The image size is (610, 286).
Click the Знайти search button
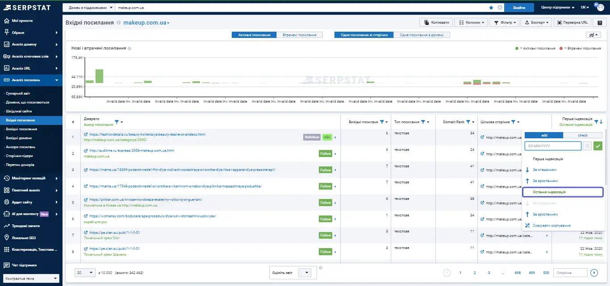(519, 8)
